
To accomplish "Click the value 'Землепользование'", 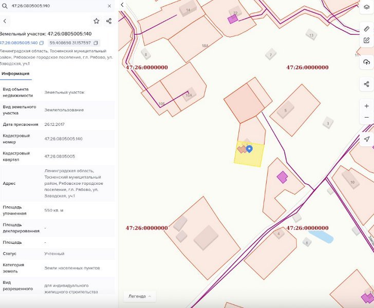I will [x=64, y=110].
